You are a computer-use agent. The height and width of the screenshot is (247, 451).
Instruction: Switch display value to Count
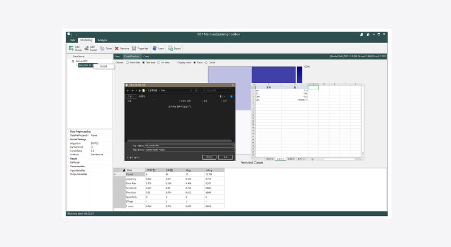[x=206, y=63]
